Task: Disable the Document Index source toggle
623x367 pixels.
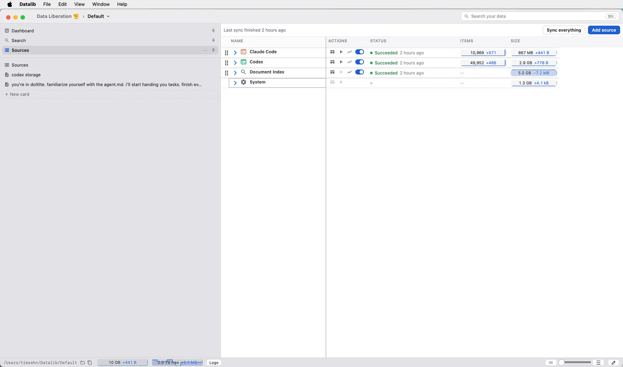Action: pyautogui.click(x=359, y=72)
